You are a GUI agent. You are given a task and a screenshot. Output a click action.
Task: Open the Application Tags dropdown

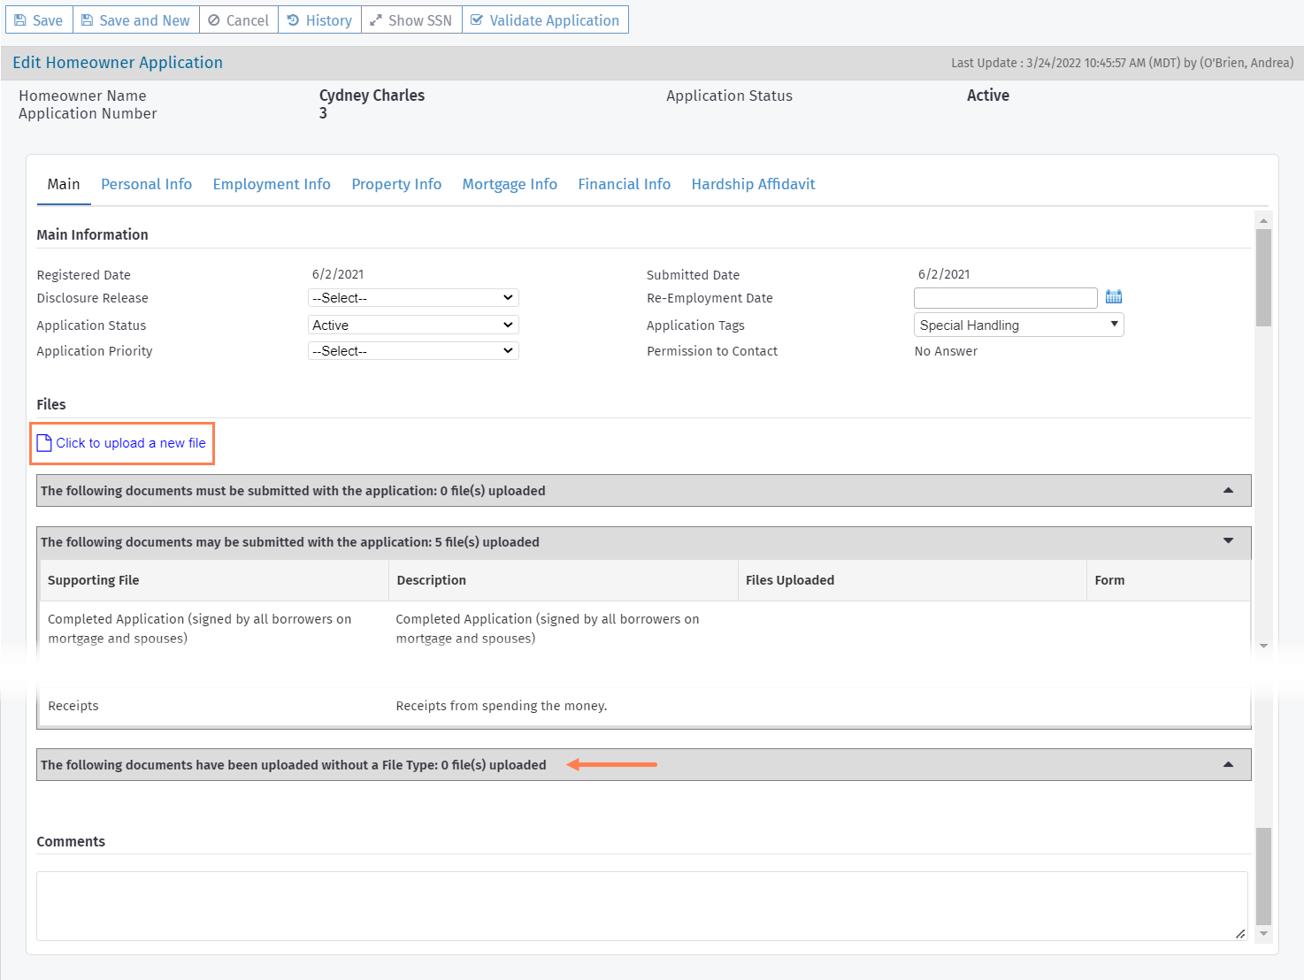1018,325
